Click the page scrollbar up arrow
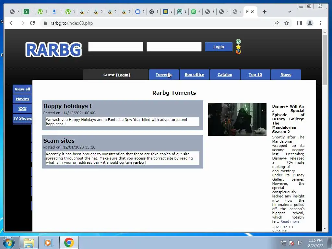332x249 pixels. [325, 32]
